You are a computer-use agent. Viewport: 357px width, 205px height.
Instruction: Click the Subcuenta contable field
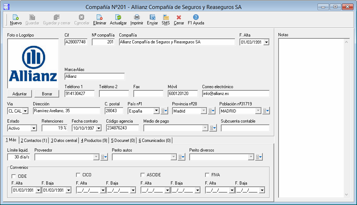pyautogui.click(x=245, y=128)
